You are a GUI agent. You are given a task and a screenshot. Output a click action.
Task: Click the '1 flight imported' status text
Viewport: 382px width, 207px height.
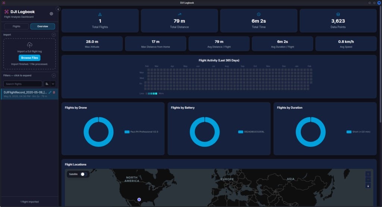[29, 202]
